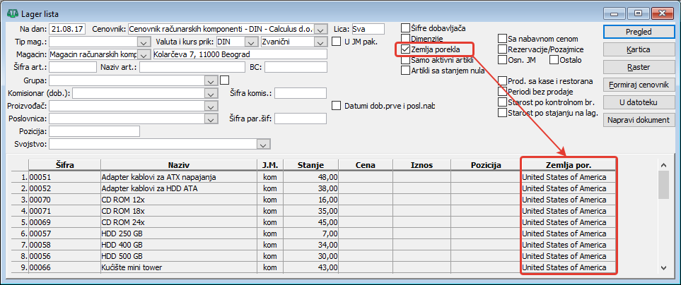Expand the Poslovnica dropdown
The height and width of the screenshot is (285, 681).
click(x=210, y=119)
